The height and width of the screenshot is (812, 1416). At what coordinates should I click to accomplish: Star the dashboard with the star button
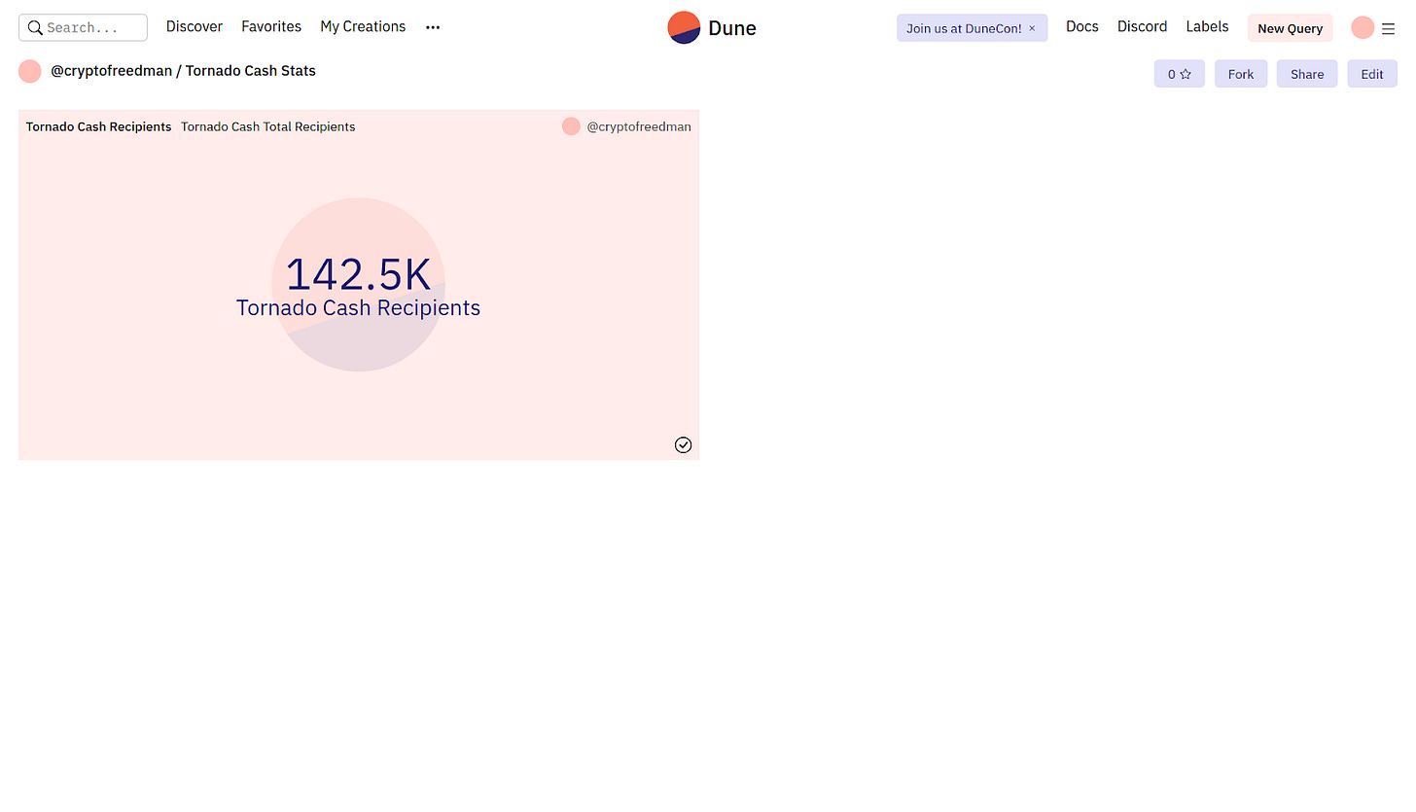pos(1179,74)
